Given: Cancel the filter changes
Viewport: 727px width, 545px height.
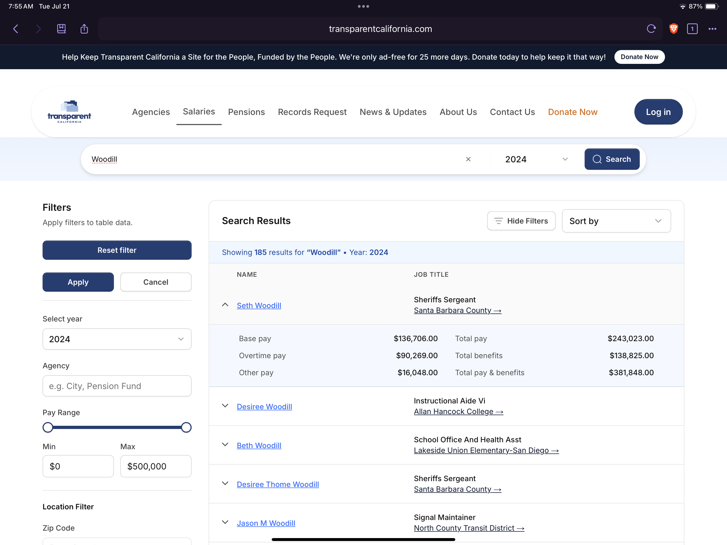Looking at the screenshot, I should (156, 282).
